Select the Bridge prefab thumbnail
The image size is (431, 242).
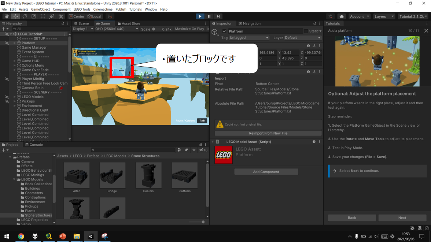coord(113,175)
